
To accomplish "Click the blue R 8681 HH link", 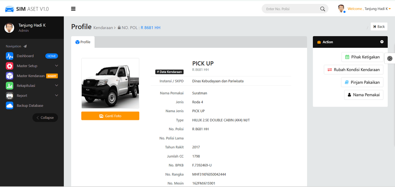I will (x=150, y=28).
